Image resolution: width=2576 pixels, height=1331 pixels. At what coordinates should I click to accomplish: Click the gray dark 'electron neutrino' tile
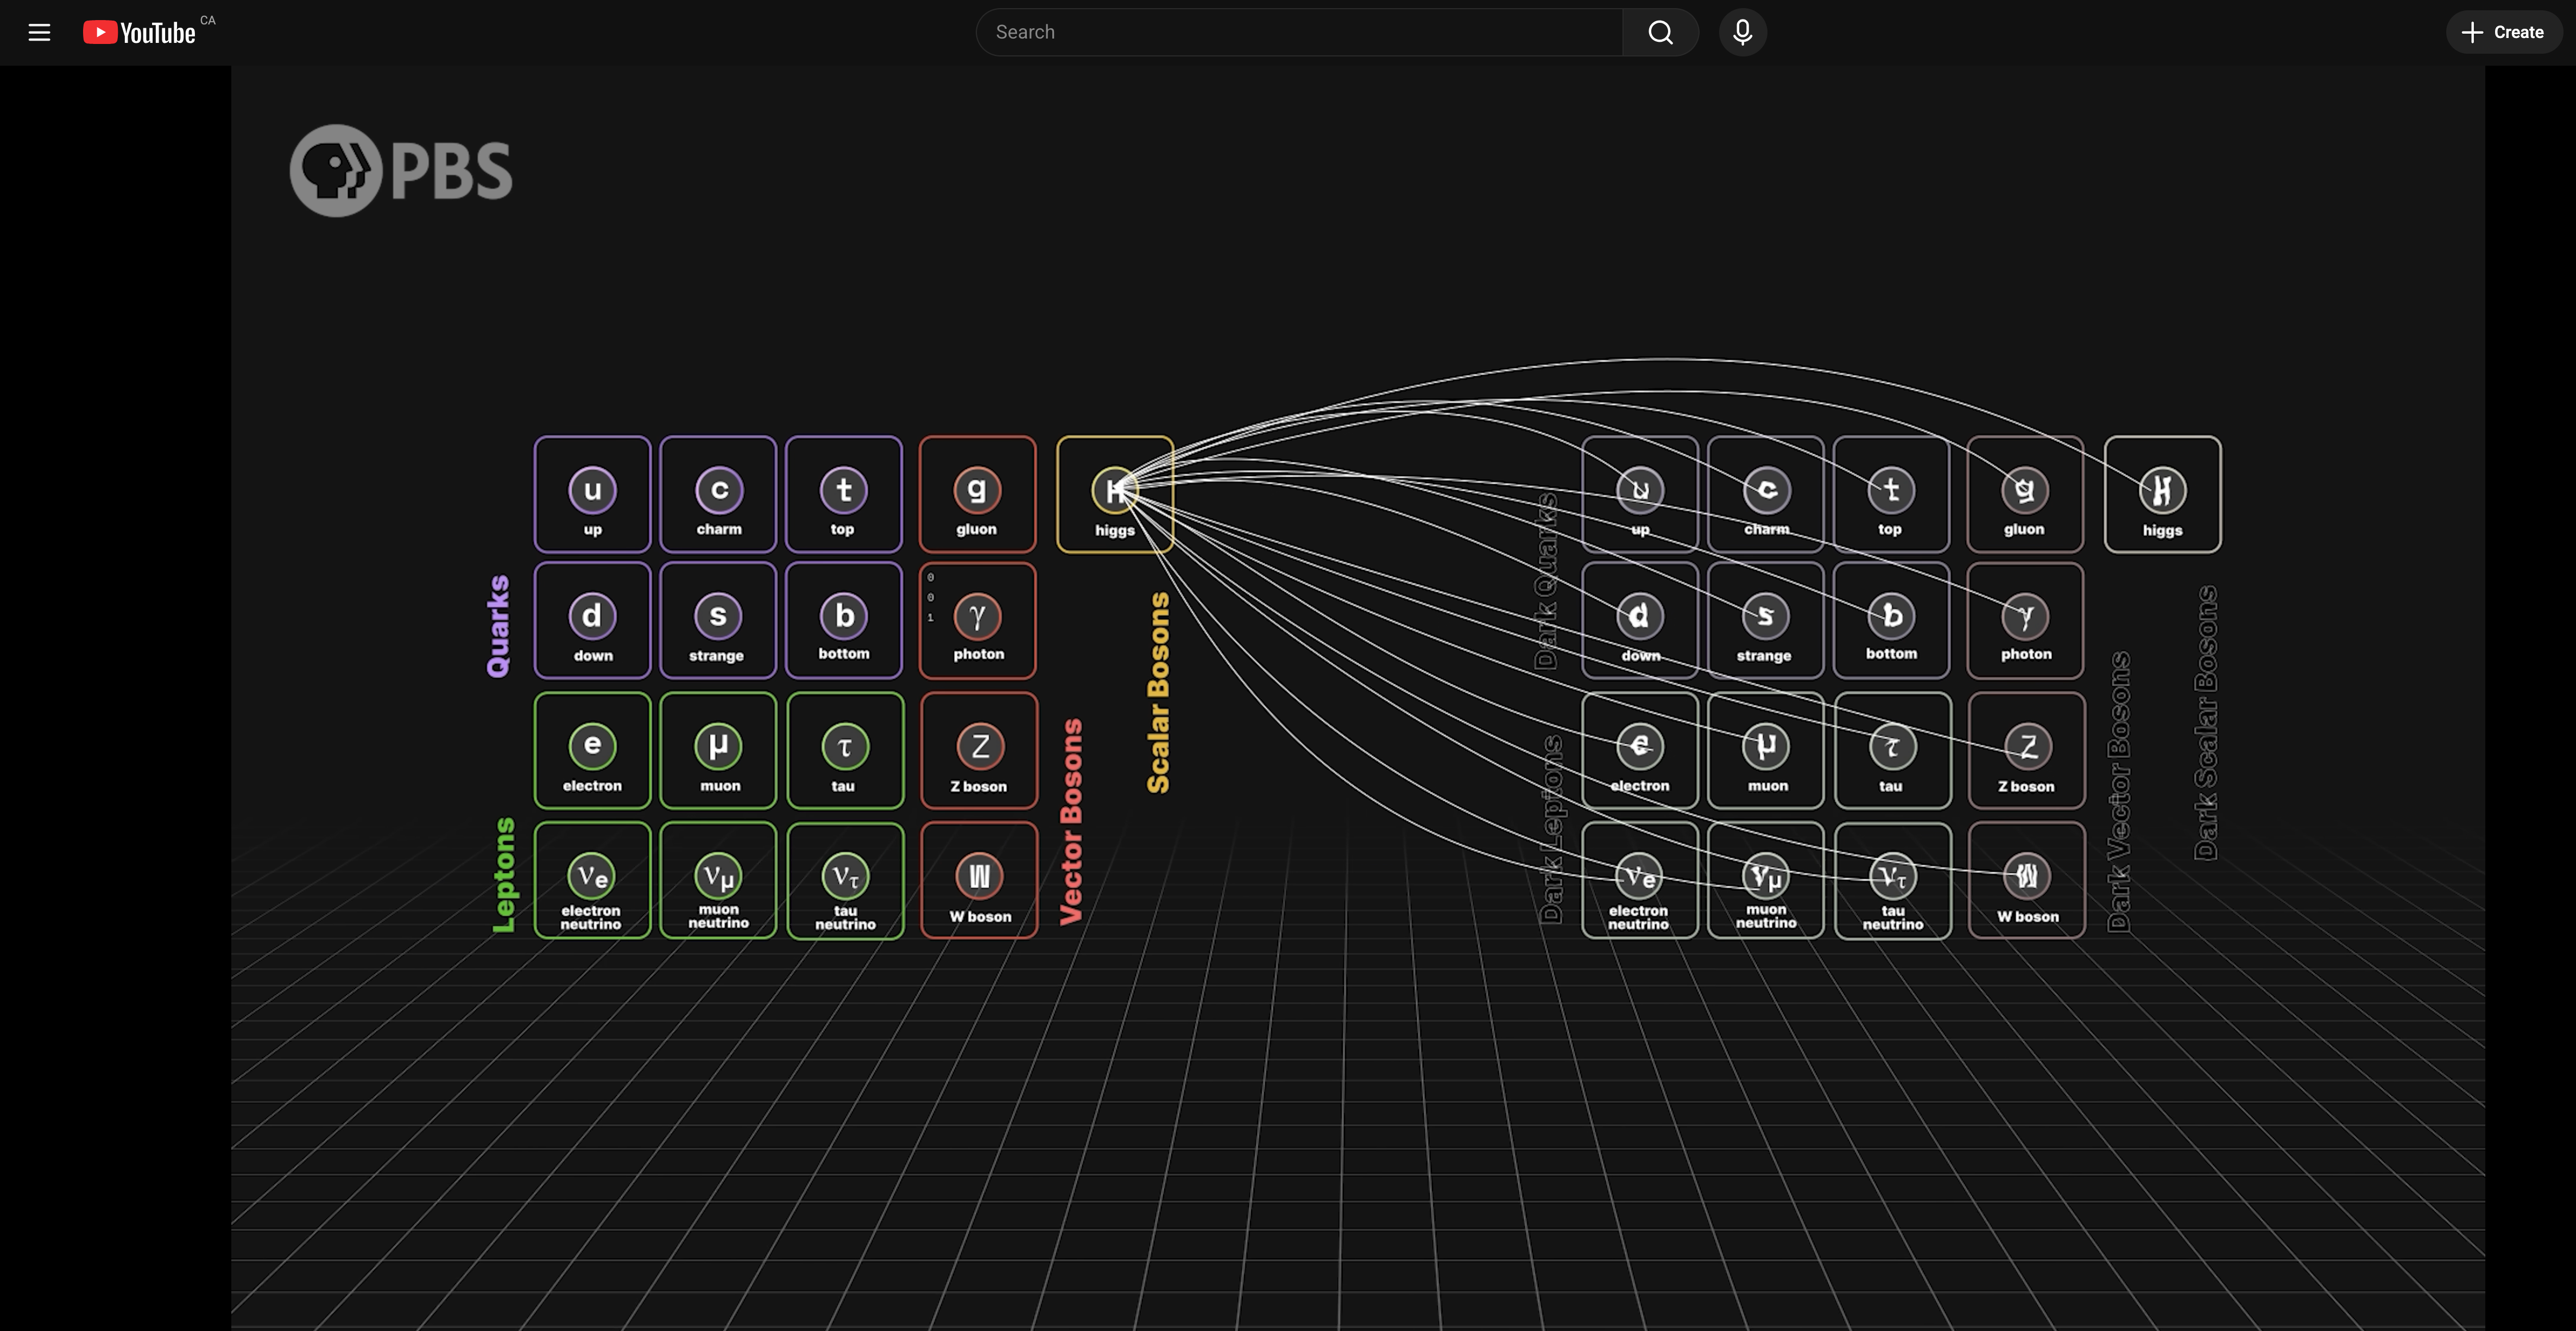click(1640, 880)
